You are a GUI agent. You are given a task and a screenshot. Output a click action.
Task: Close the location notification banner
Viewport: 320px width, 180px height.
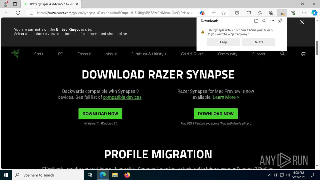coord(302,22)
